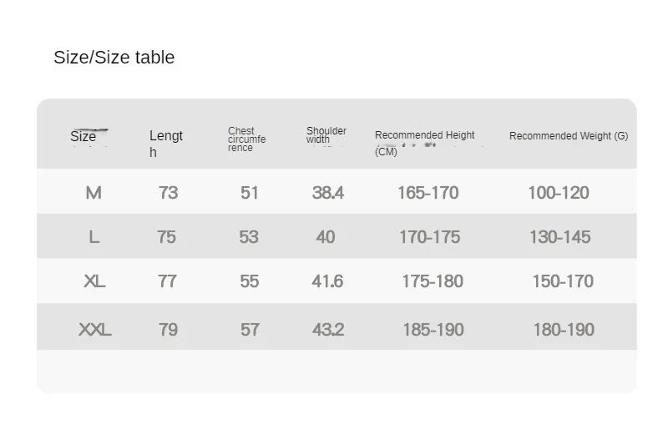Select the XL size row label
The width and height of the screenshot is (668, 435).
coord(94,281)
